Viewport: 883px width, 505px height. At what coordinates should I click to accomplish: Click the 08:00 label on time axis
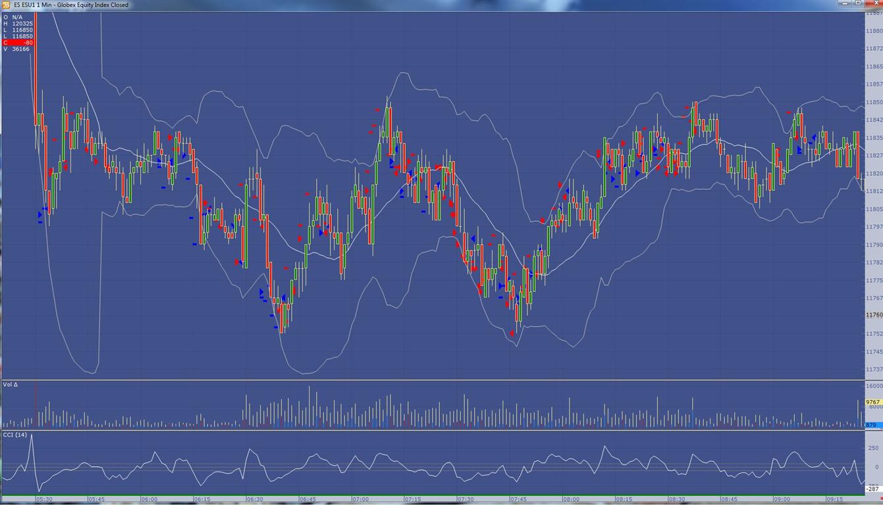point(571,500)
